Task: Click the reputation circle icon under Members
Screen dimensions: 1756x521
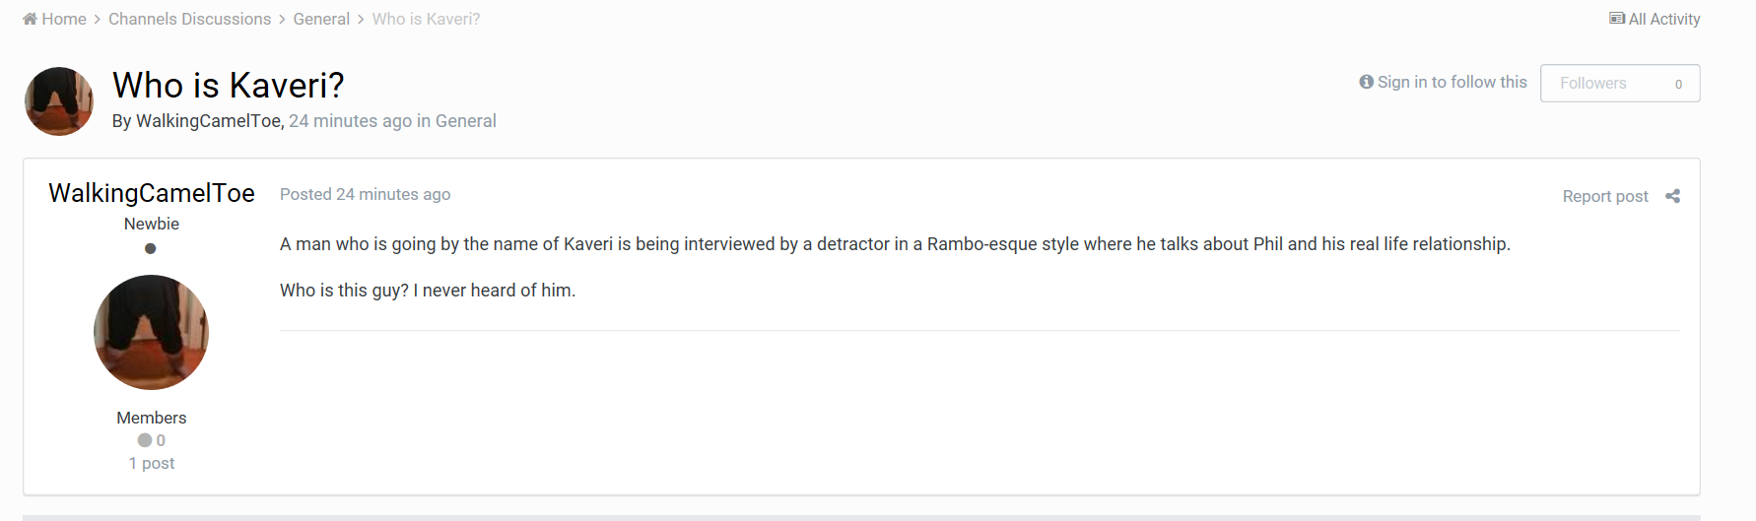Action: point(145,440)
